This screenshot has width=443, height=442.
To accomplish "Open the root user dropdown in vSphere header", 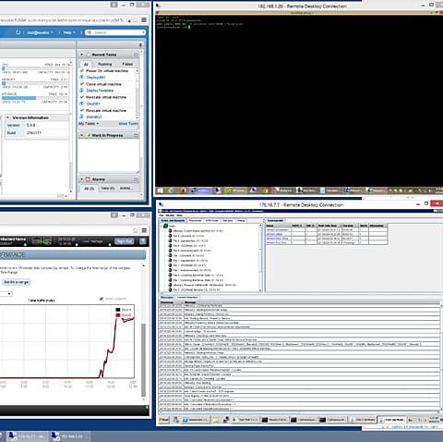I will 40,32.
